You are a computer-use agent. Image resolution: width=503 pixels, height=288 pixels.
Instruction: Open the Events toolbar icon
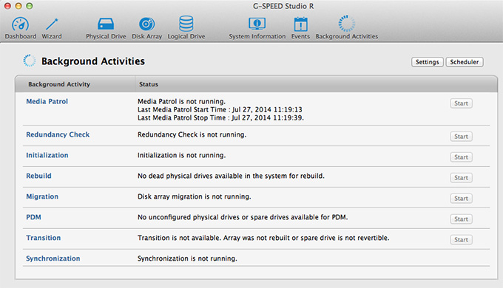(300, 28)
